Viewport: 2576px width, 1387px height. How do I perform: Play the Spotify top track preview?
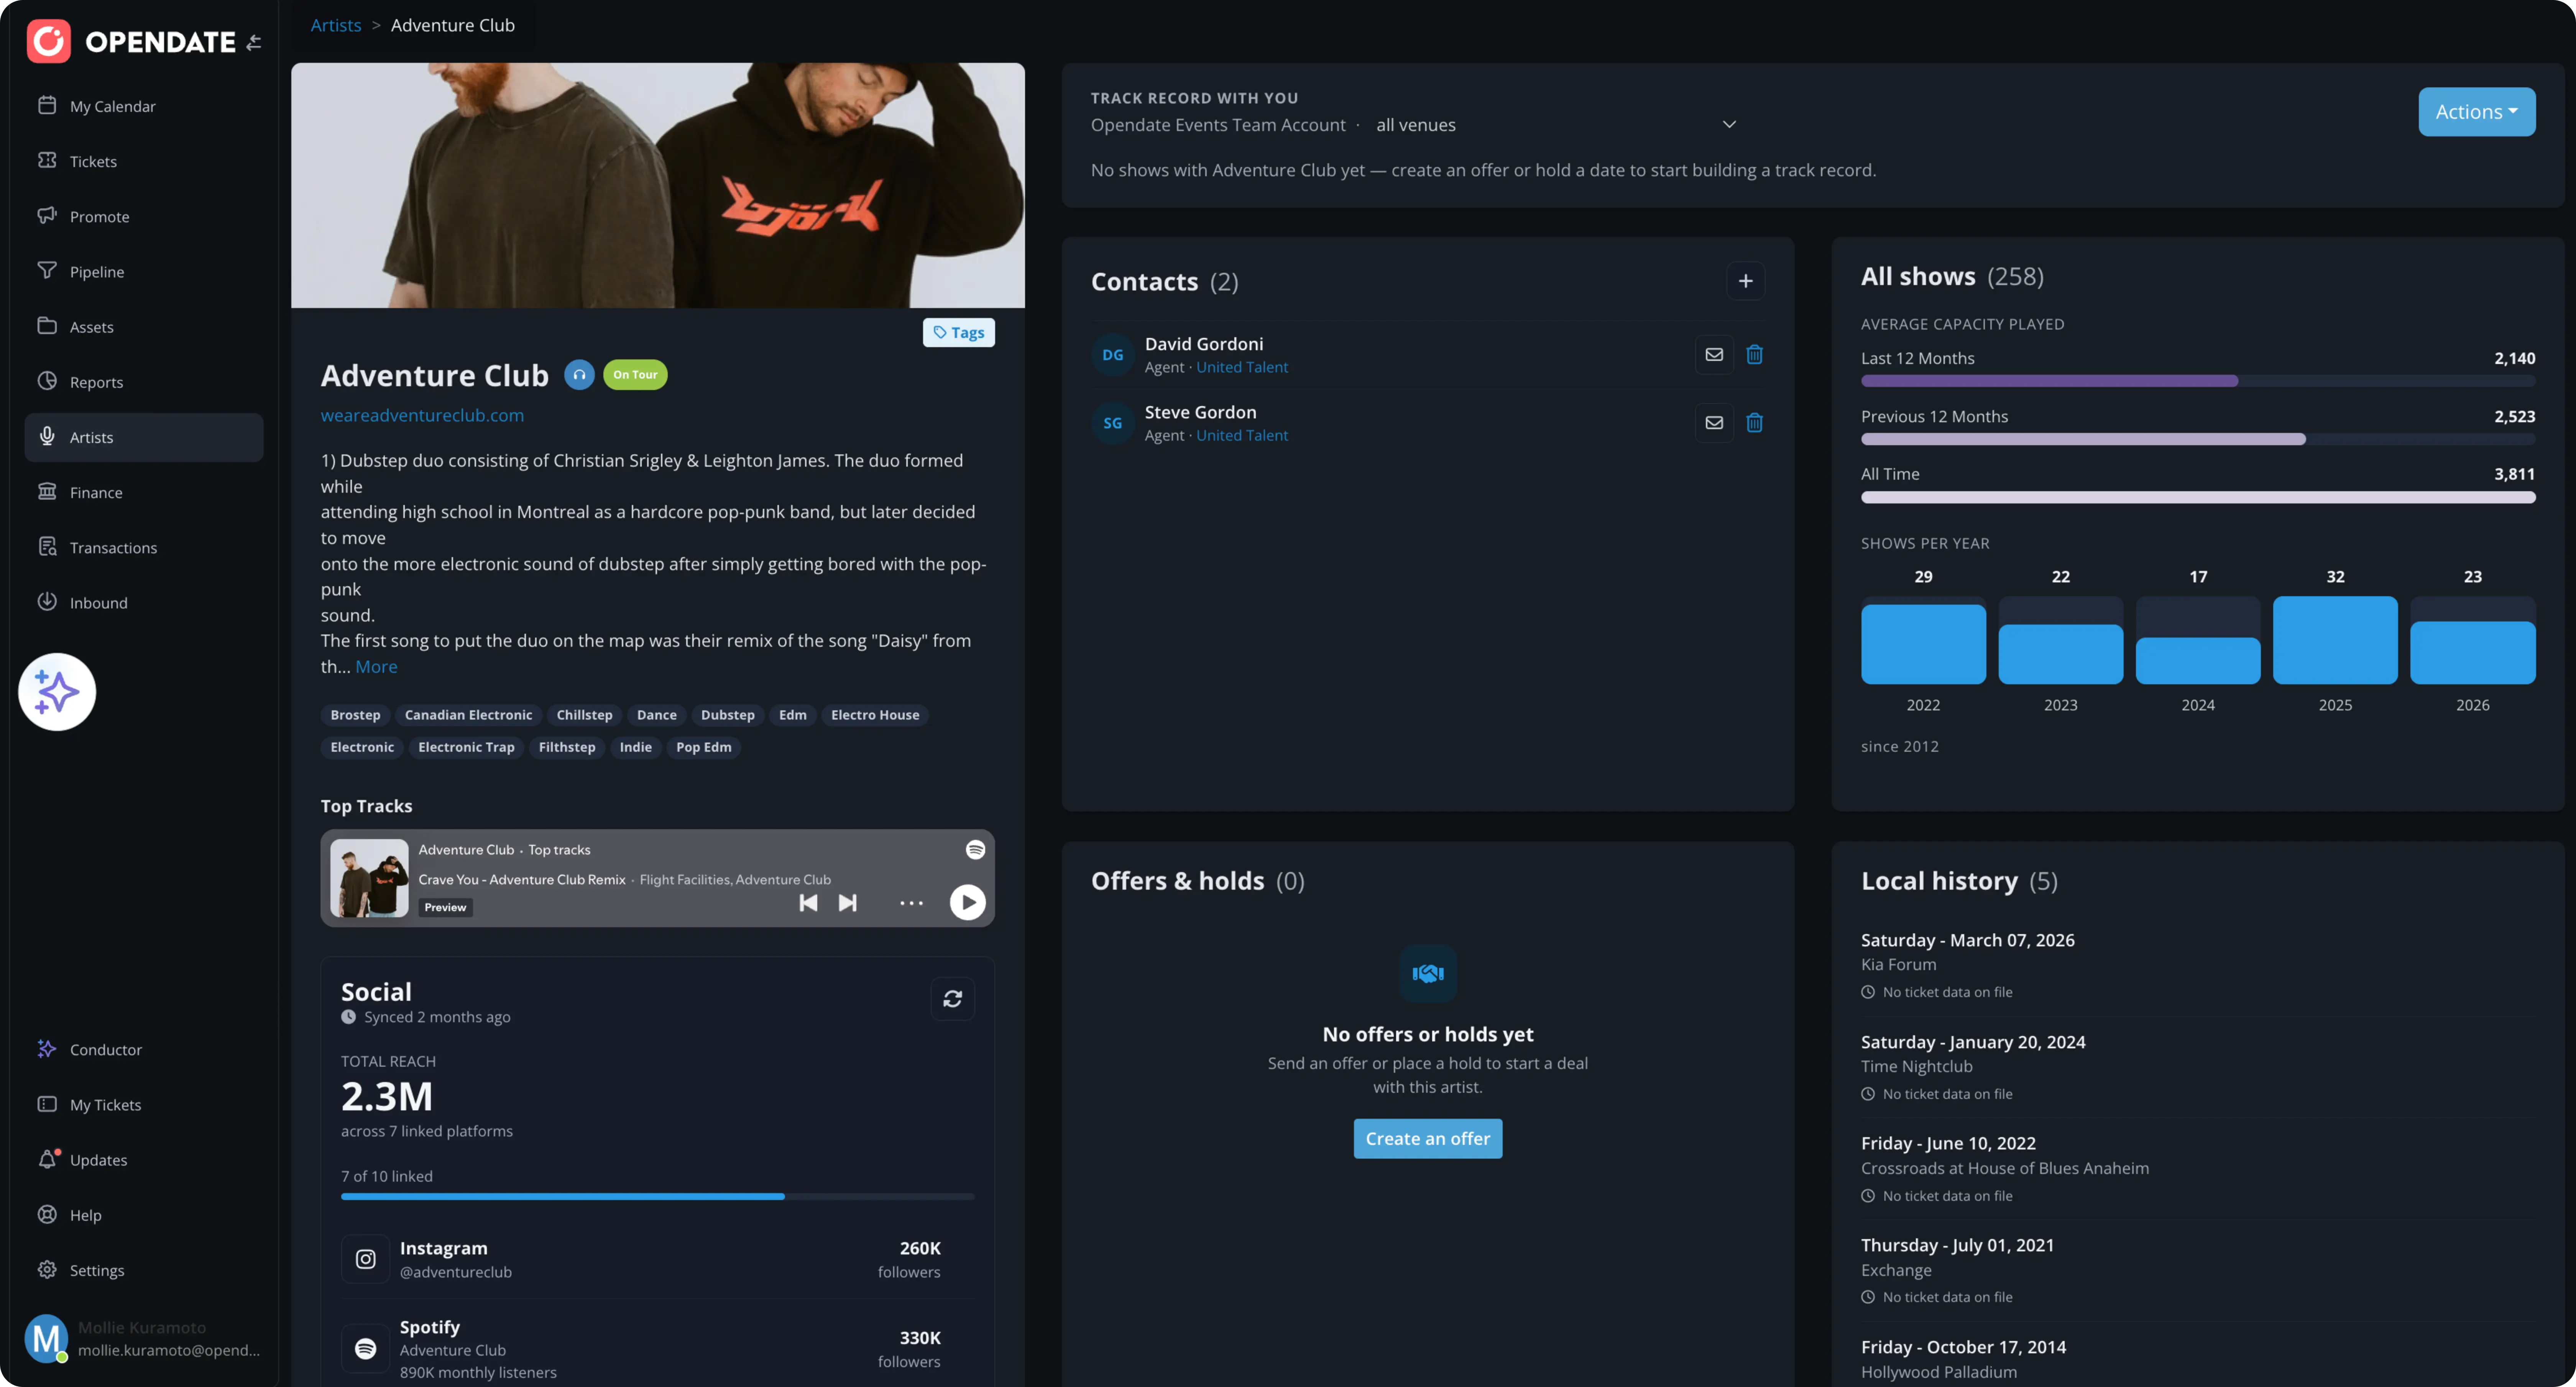click(x=967, y=902)
